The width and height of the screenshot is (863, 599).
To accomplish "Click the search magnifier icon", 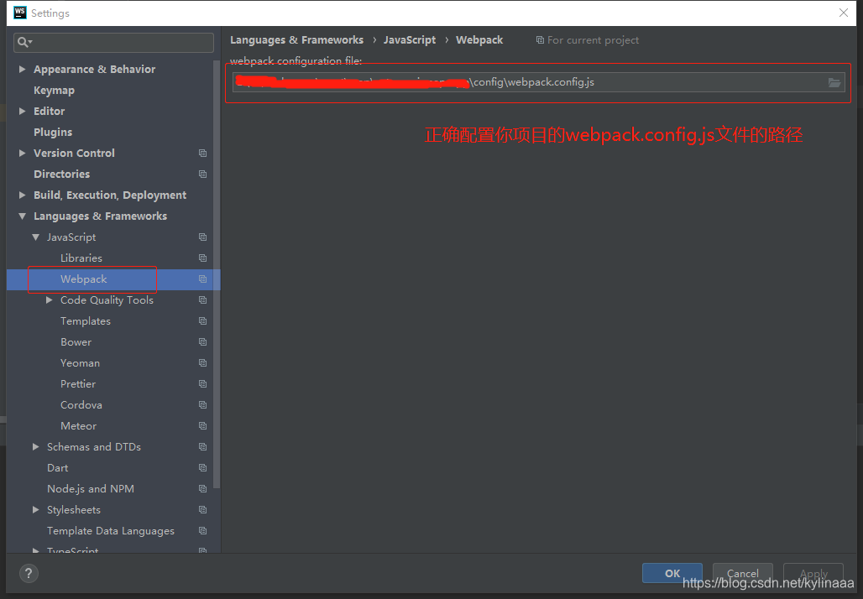I will 24,42.
